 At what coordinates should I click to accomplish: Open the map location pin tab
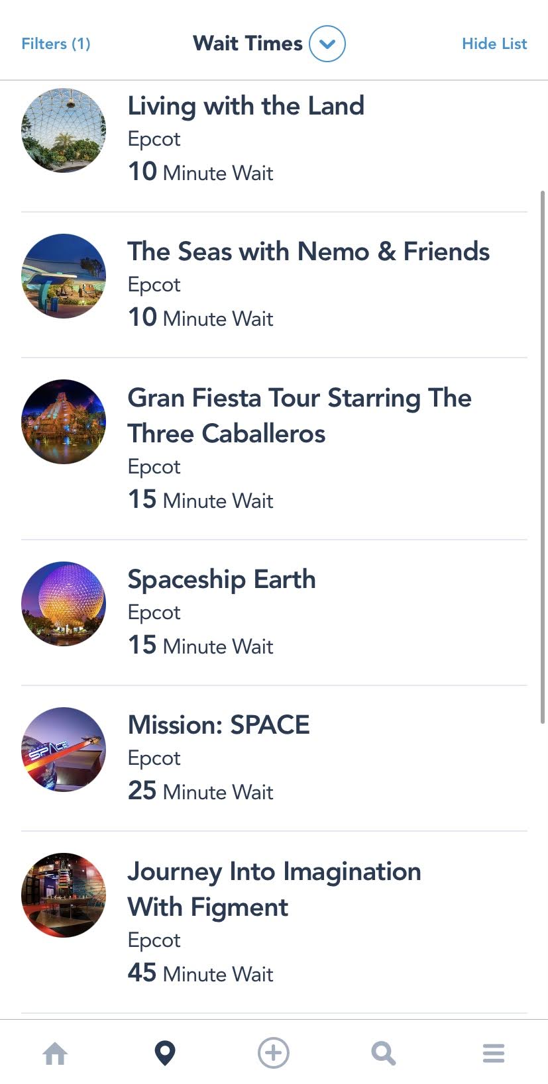tap(164, 1053)
